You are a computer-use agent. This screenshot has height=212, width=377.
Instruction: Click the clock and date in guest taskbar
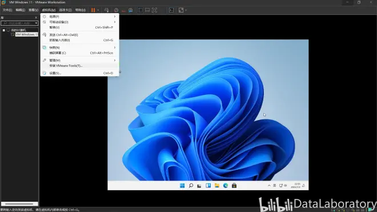click(x=295, y=186)
